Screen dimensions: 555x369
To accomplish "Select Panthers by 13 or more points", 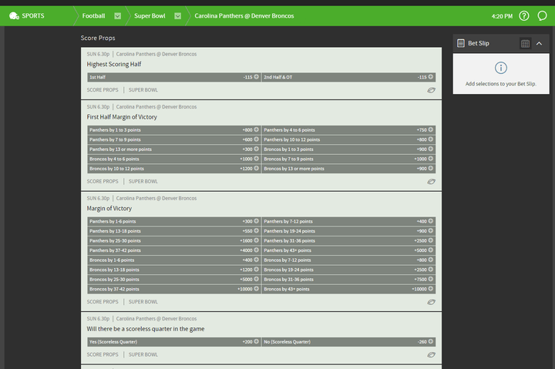I will coord(173,149).
